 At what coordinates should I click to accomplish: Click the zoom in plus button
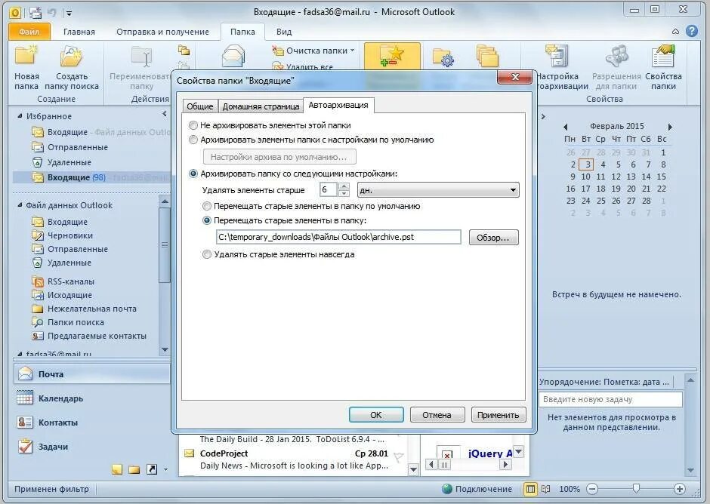679,489
